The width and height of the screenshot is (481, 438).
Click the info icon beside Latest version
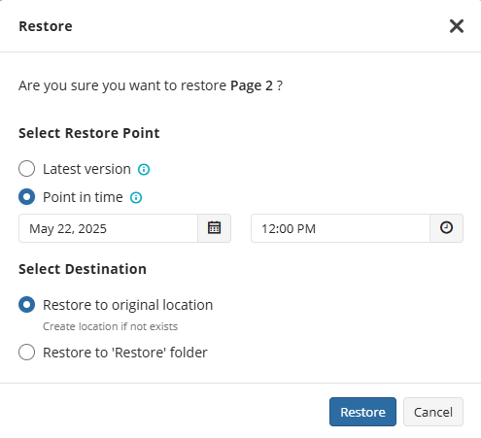click(144, 169)
